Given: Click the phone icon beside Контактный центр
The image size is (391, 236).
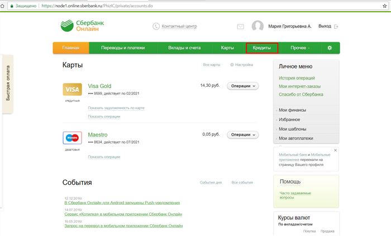Looking at the screenshot, I should 156,26.
